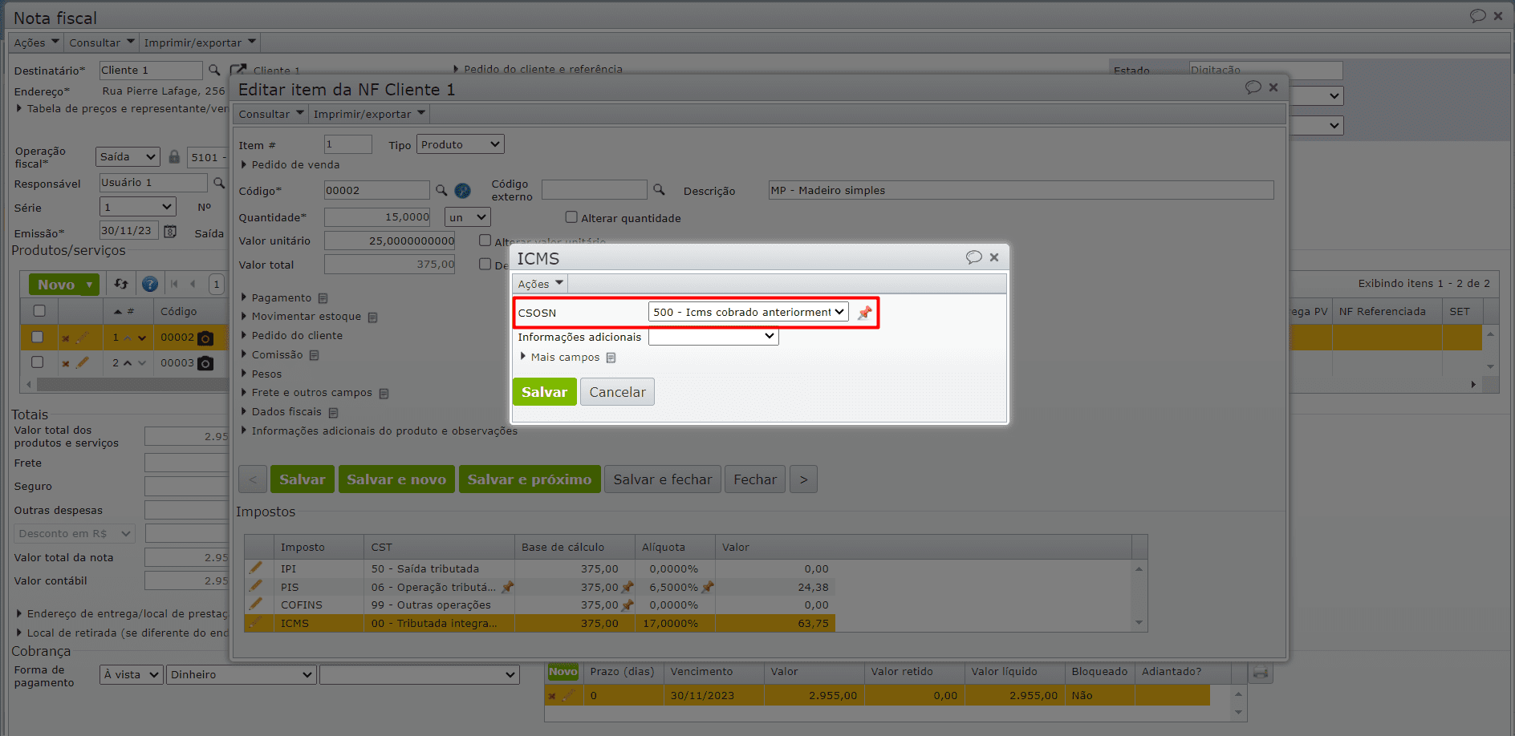Click the magnifier next to Código 00002
Image resolution: width=1515 pixels, height=736 pixels.
coord(441,190)
